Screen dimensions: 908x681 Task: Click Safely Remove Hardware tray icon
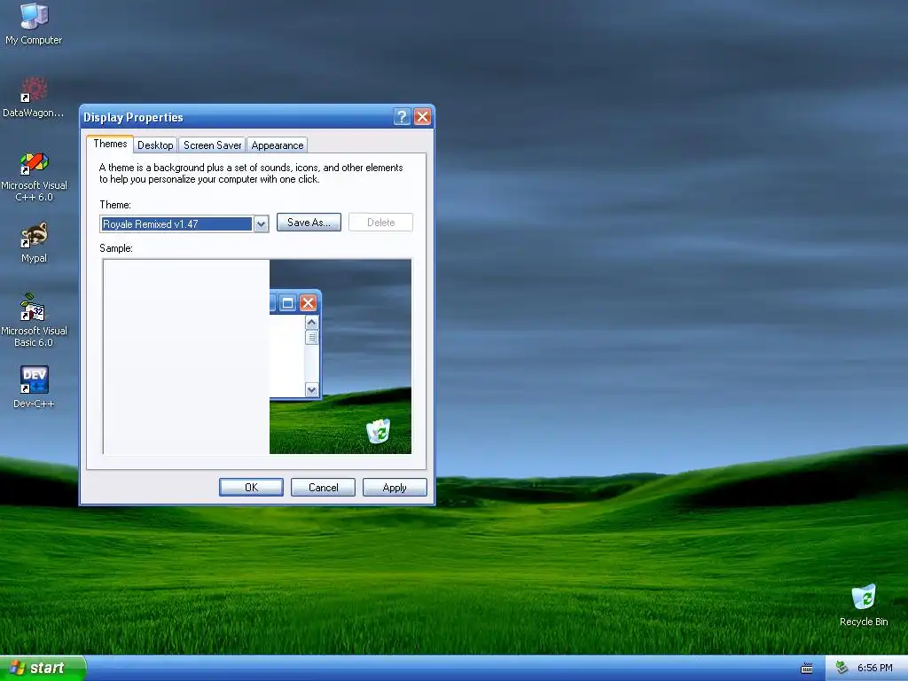click(x=842, y=668)
